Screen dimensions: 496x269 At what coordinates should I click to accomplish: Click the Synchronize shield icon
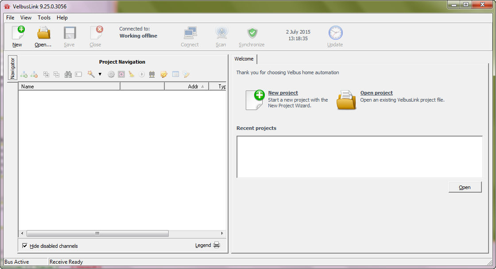pos(252,35)
